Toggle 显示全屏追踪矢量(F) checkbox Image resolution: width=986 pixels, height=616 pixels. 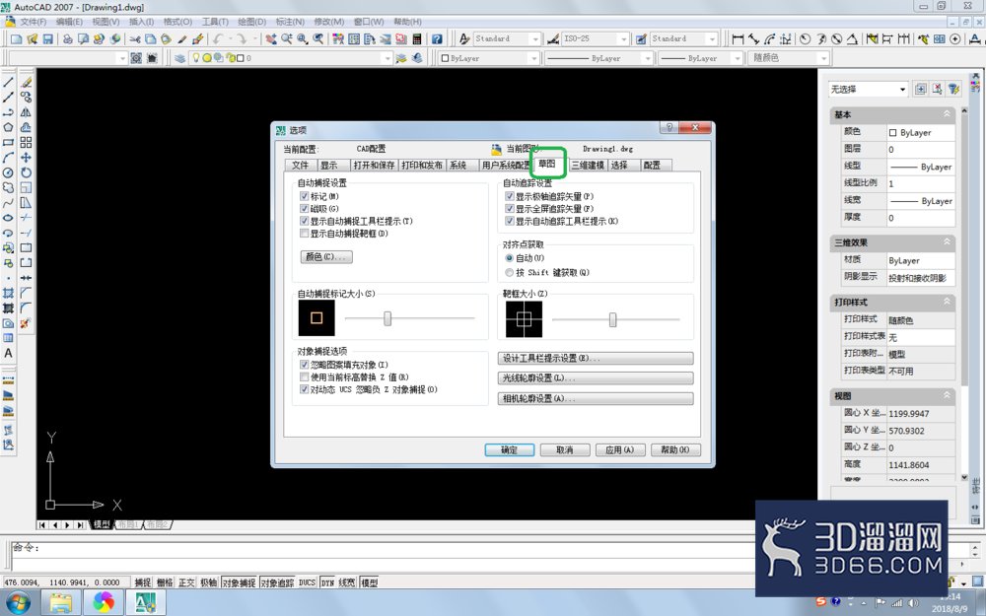(x=510, y=209)
